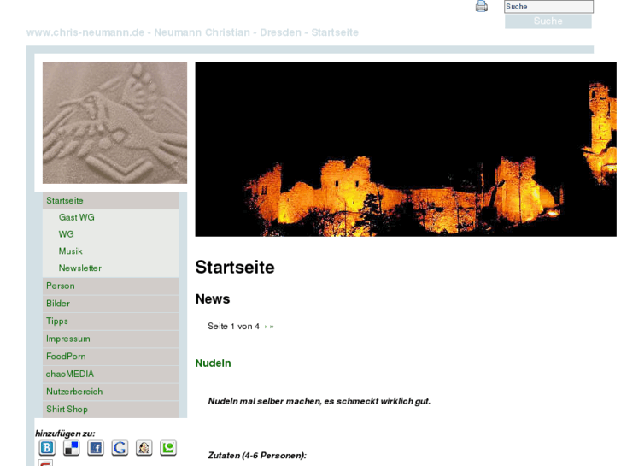Viewport: 621px width, 466px height.
Task: Open the FoodPorn menu entry
Action: click(x=111, y=357)
